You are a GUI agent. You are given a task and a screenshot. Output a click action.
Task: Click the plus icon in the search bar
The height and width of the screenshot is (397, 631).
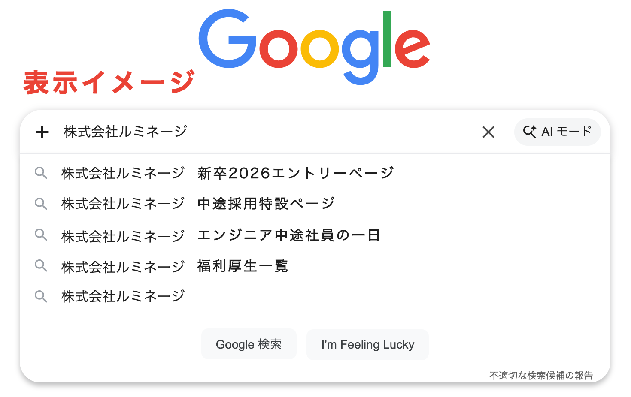pos(42,132)
